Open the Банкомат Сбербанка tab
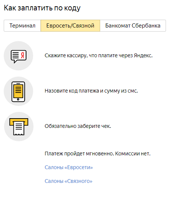 (x=133, y=26)
